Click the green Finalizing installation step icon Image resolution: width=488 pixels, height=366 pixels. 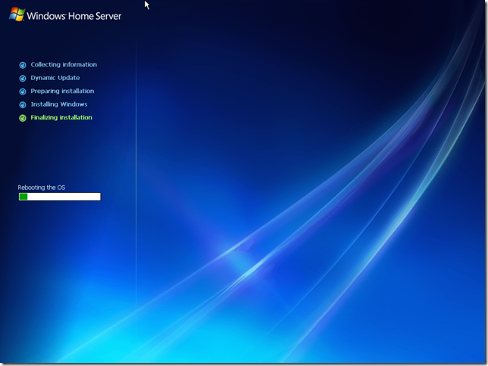pyautogui.click(x=23, y=118)
